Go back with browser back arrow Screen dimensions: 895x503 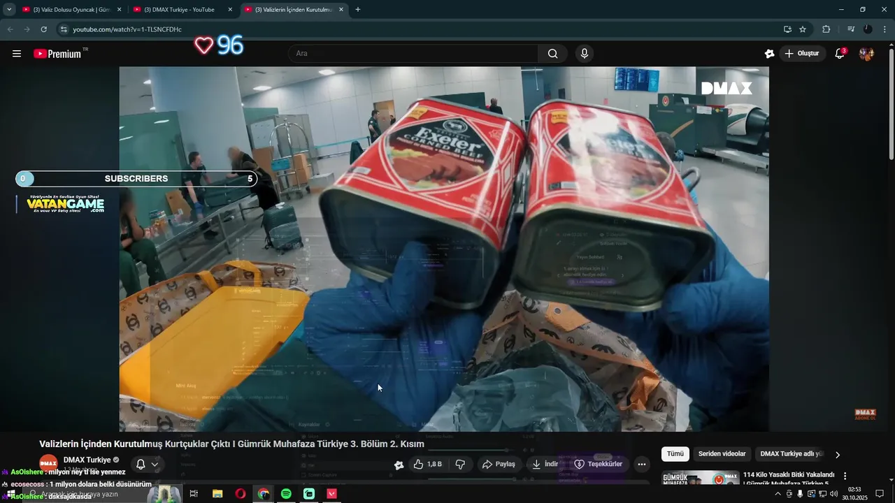pos(10,29)
